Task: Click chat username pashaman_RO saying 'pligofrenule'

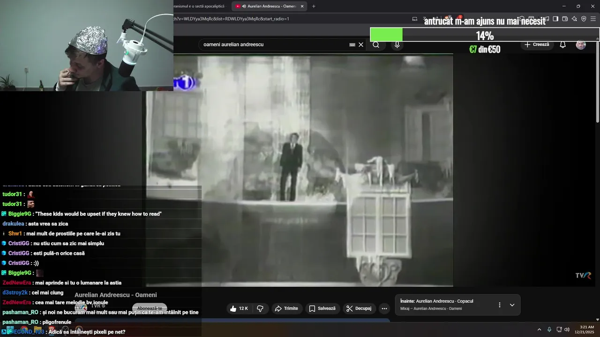Action: 20,322
